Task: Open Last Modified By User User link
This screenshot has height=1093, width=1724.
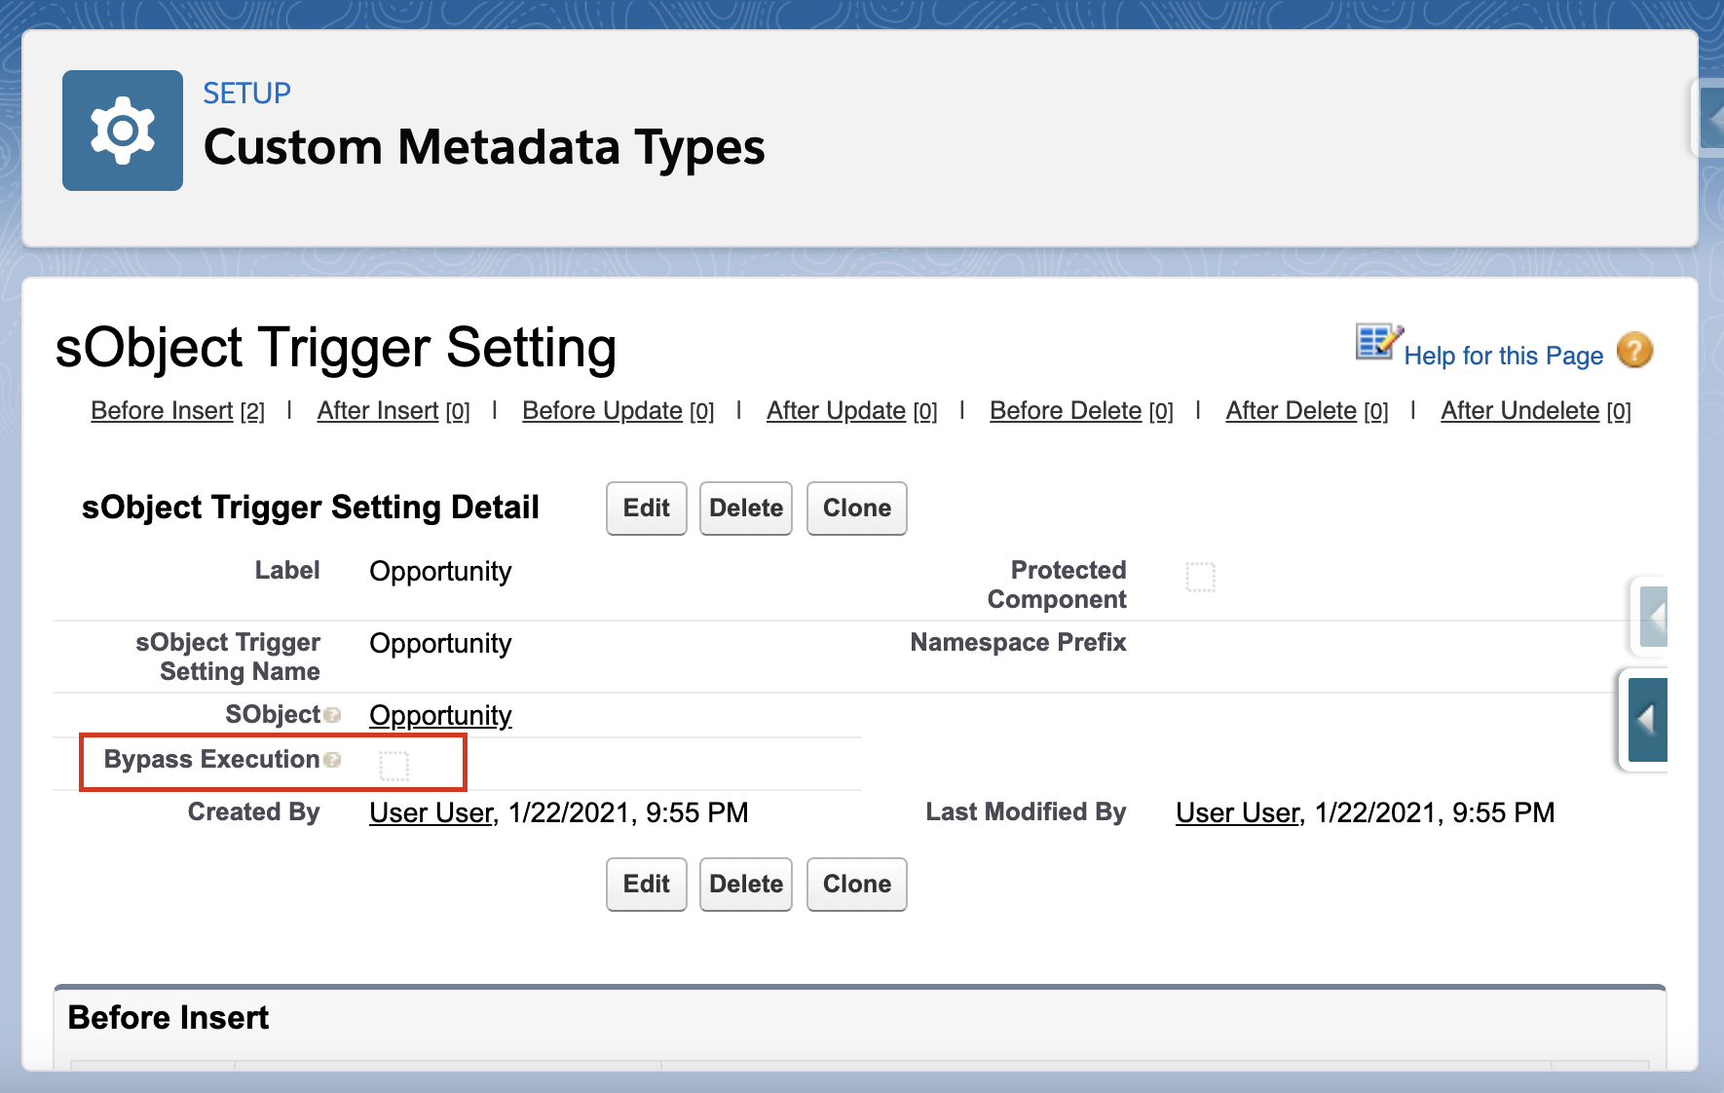Action: click(x=1238, y=813)
